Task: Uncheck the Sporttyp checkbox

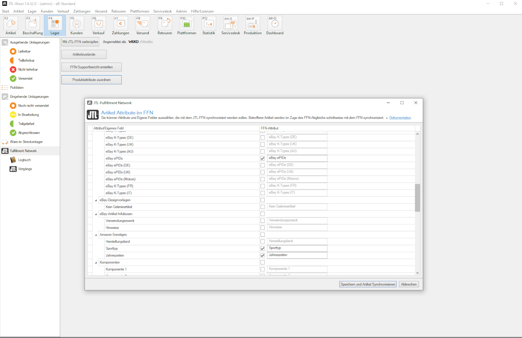Action: [263, 249]
